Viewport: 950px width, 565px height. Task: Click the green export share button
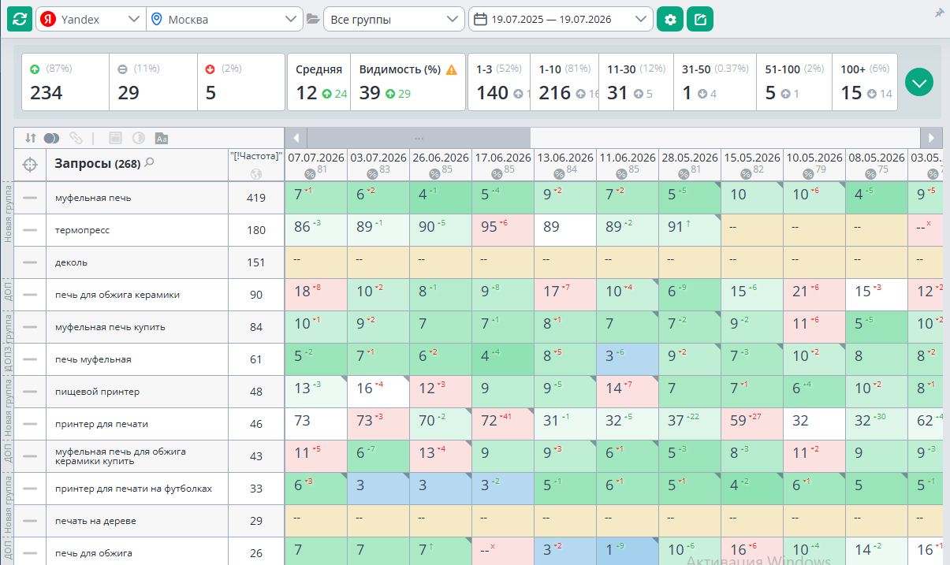coord(699,19)
